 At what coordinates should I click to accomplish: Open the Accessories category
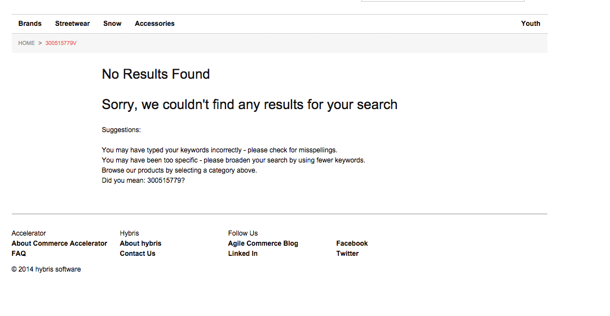click(155, 24)
